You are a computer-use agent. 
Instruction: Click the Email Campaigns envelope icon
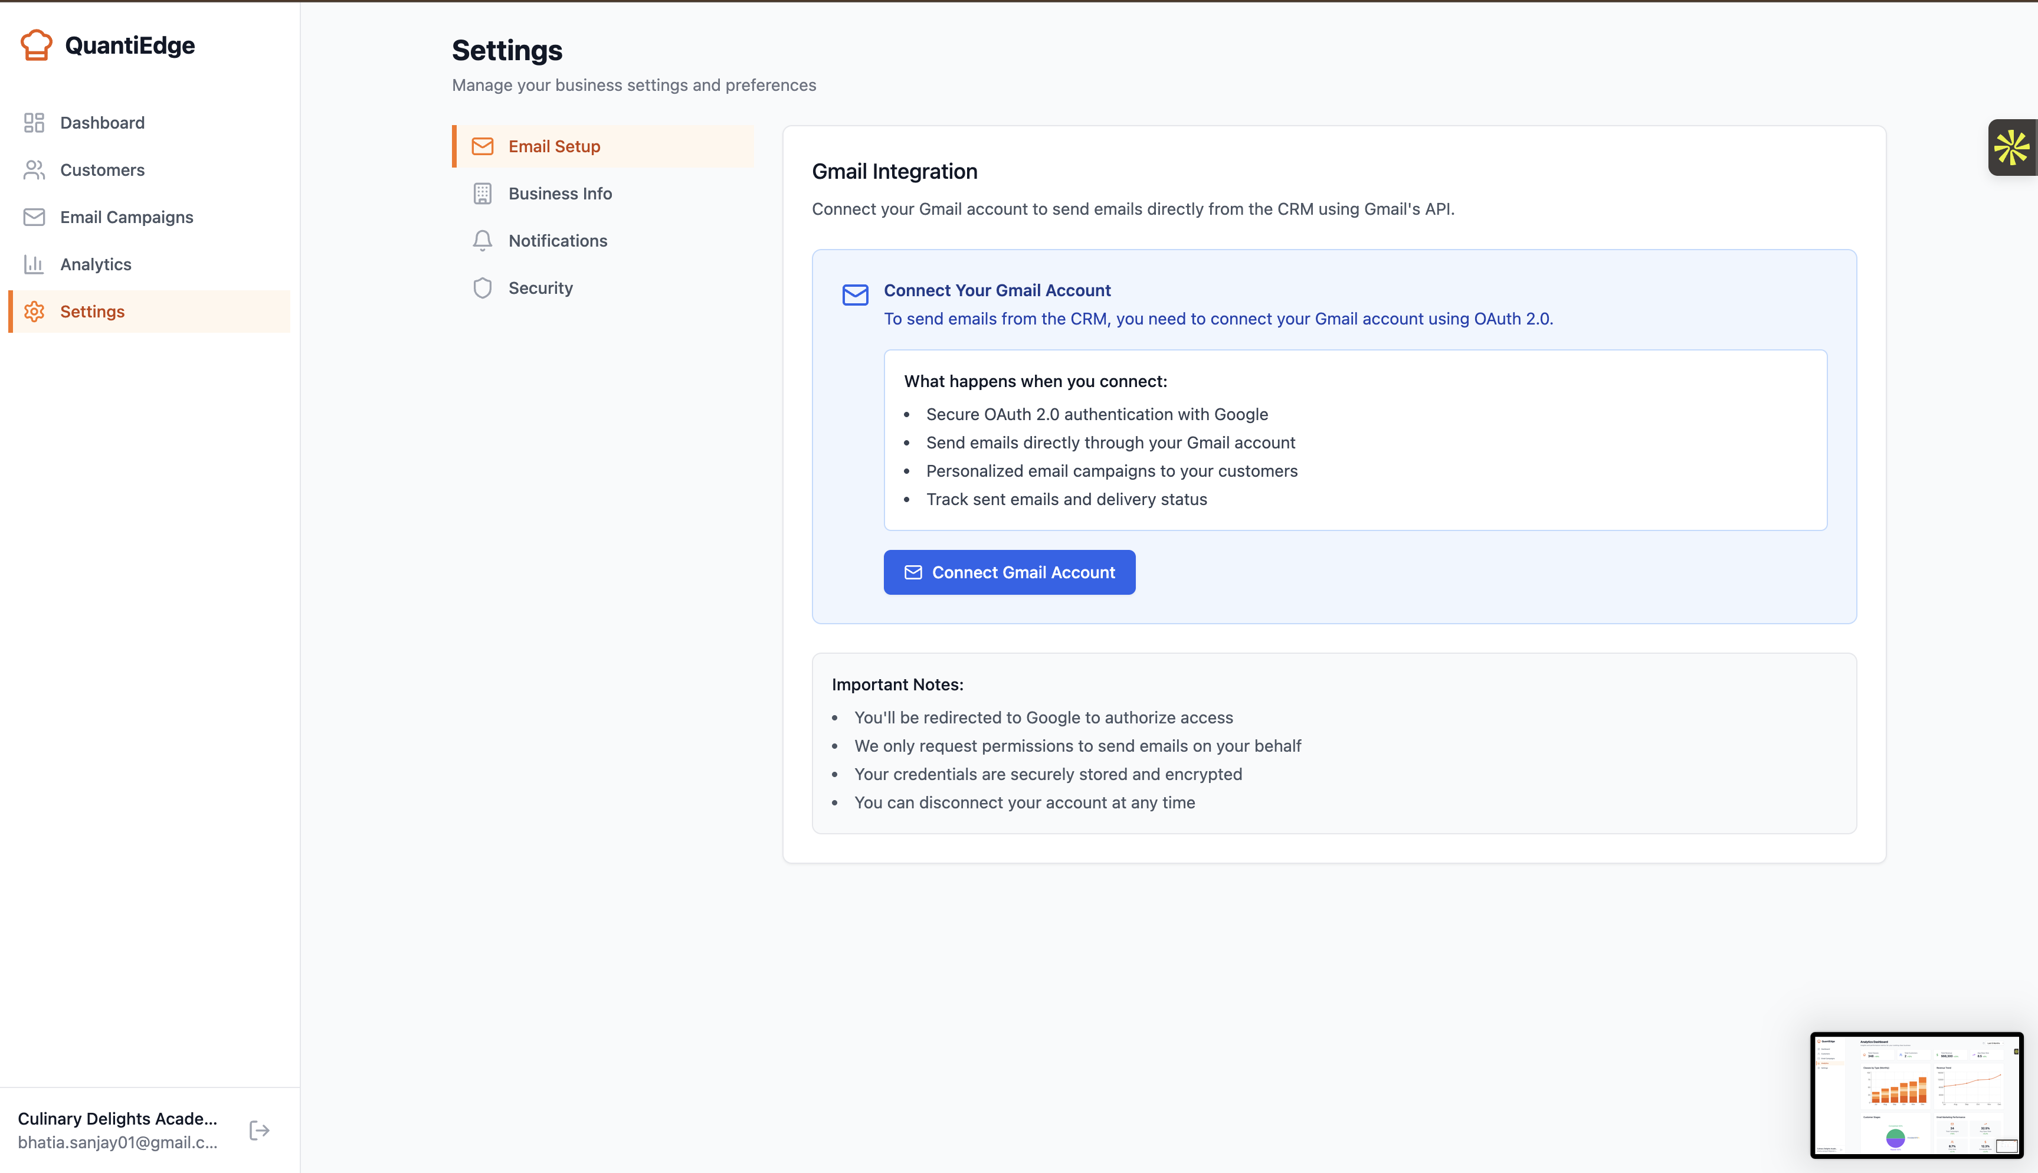[x=34, y=217]
